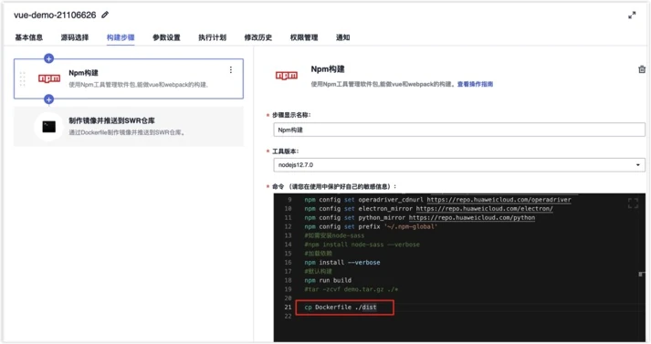This screenshot has width=651, height=344.
Task: Click line 21 cp Dockerfile ./dist
Action: (x=341, y=308)
